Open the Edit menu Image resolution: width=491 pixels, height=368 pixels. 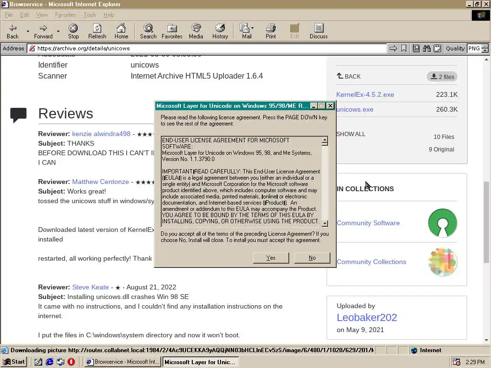click(24, 15)
